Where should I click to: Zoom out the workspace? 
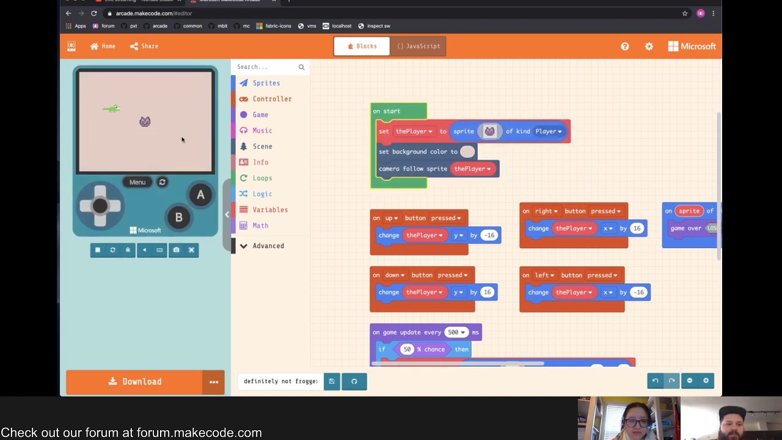[690, 381]
